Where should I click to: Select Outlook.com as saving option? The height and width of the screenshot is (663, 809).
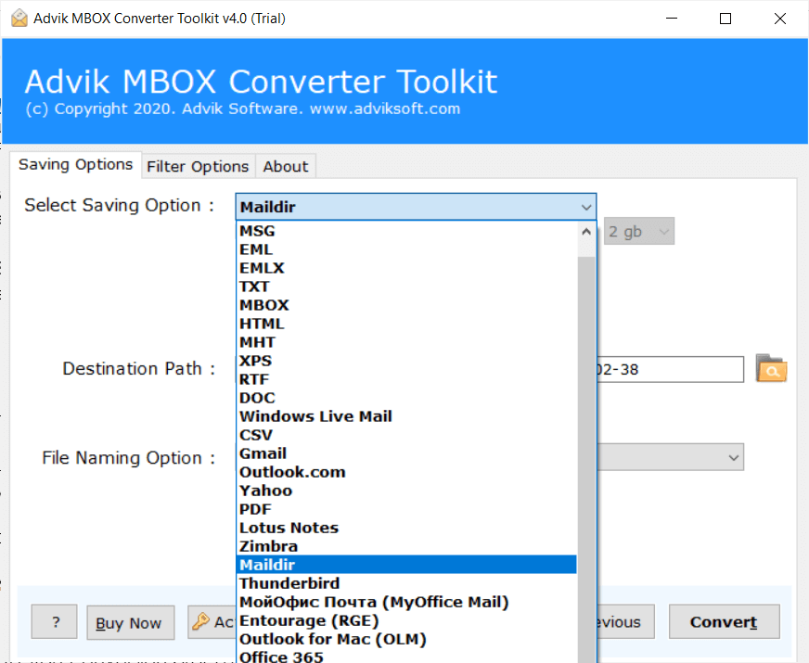[406, 472]
